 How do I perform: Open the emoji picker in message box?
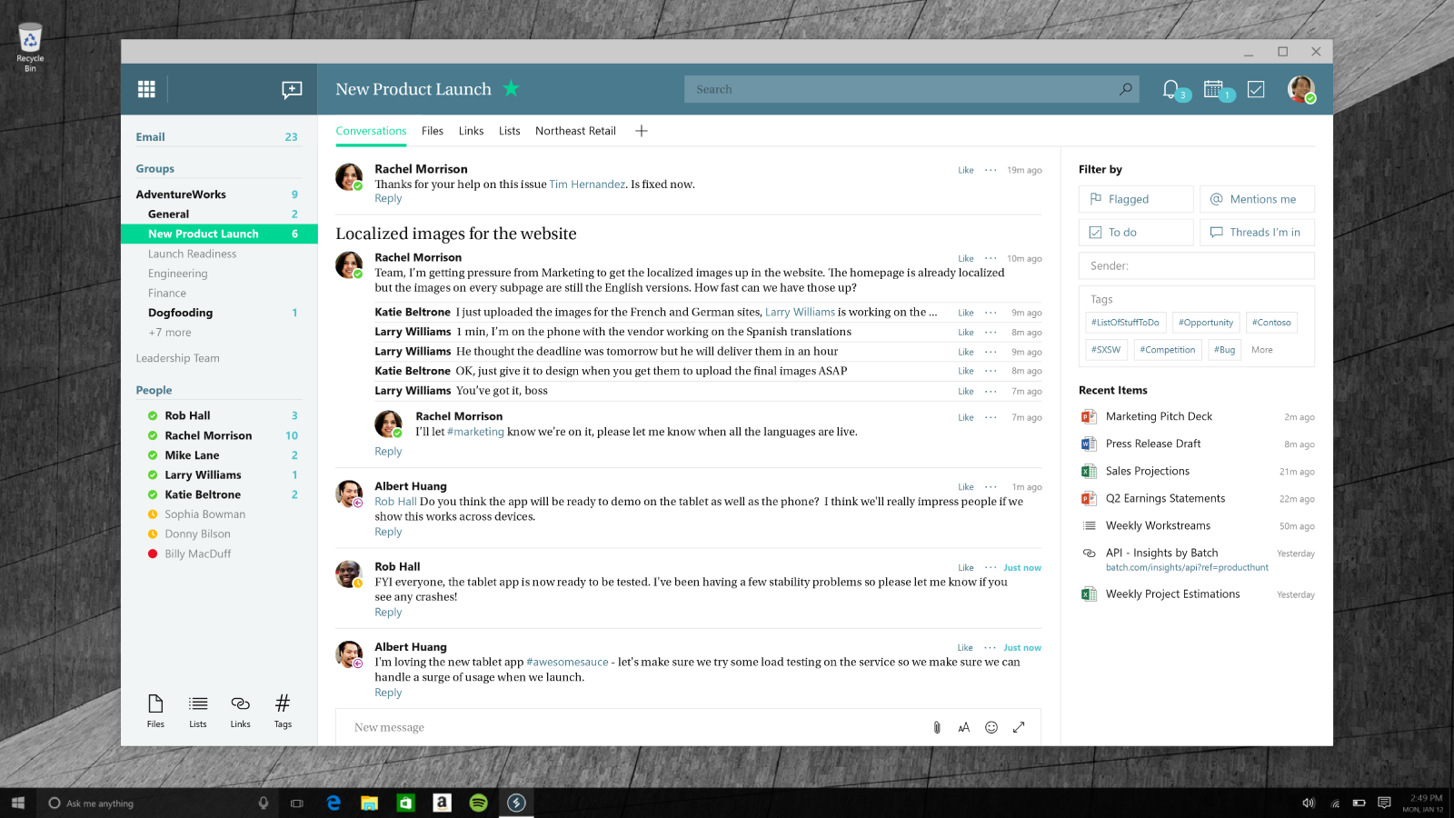click(991, 727)
